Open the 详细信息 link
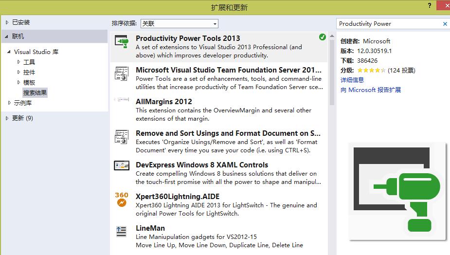 (x=352, y=80)
